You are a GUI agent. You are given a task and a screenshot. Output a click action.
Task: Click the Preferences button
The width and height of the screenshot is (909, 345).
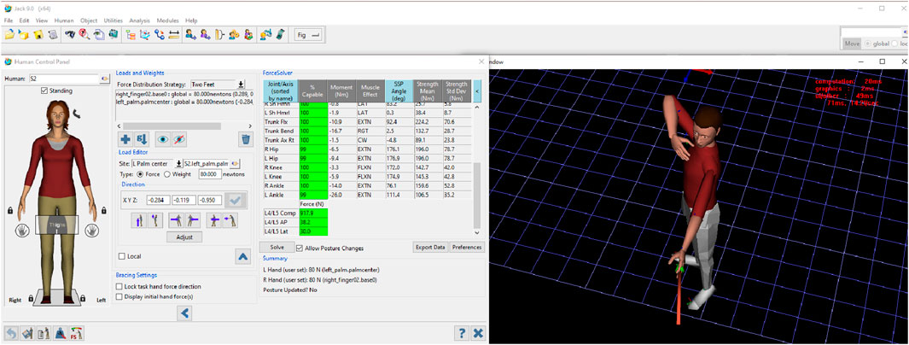467,248
